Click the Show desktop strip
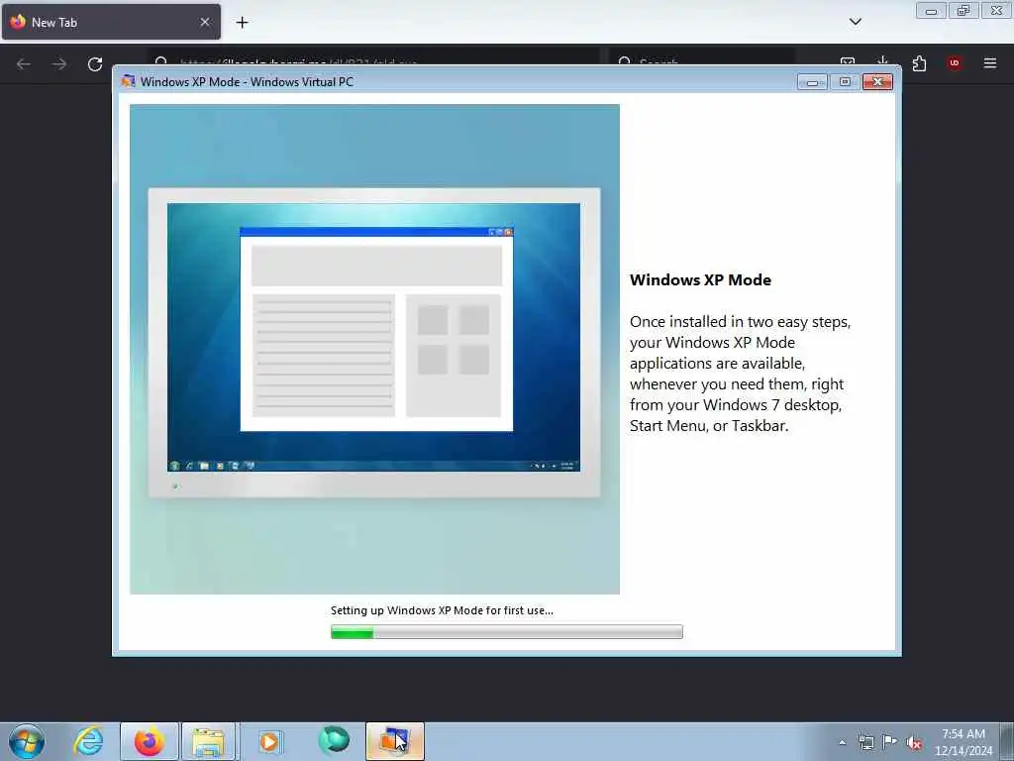This screenshot has height=761, width=1014. coord(1007,741)
